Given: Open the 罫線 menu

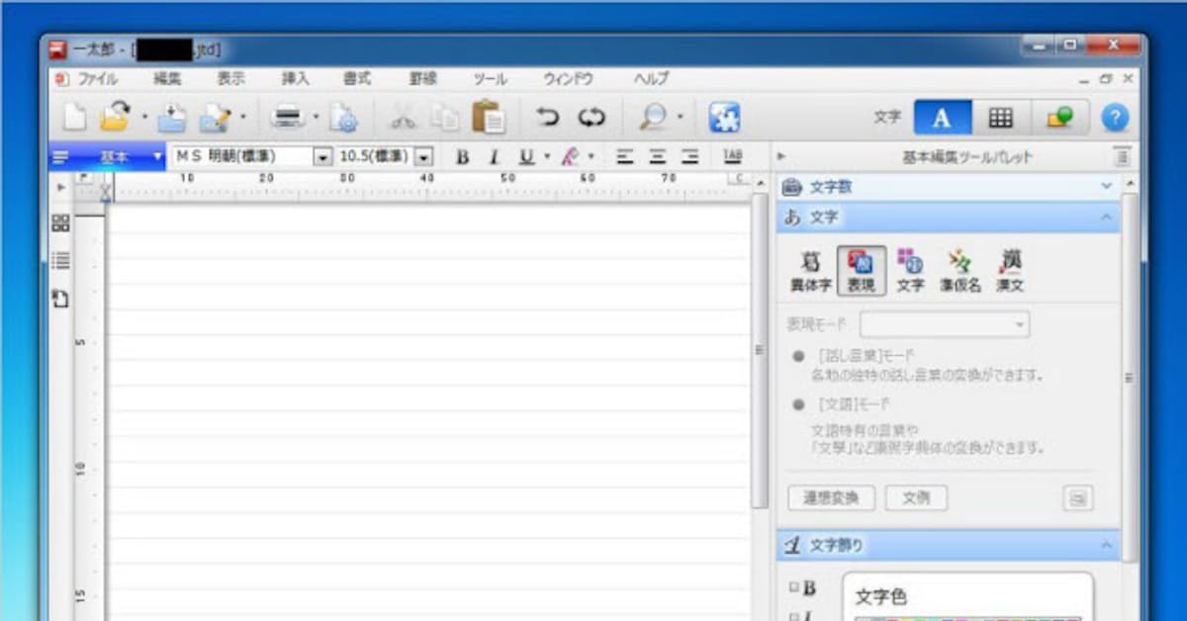Looking at the screenshot, I should point(422,79).
